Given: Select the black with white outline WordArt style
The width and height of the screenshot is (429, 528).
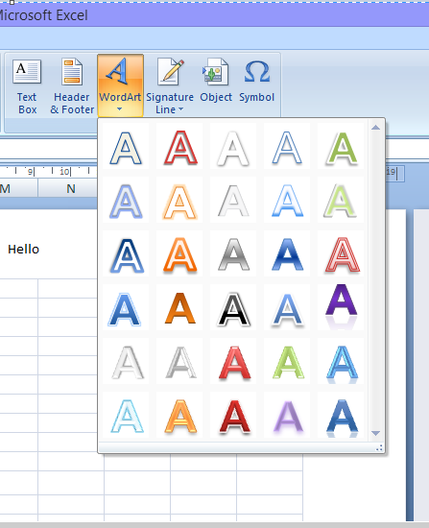Looking at the screenshot, I should tap(233, 308).
